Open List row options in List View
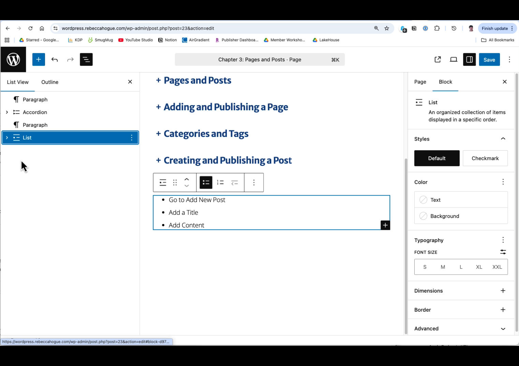 [x=132, y=138]
